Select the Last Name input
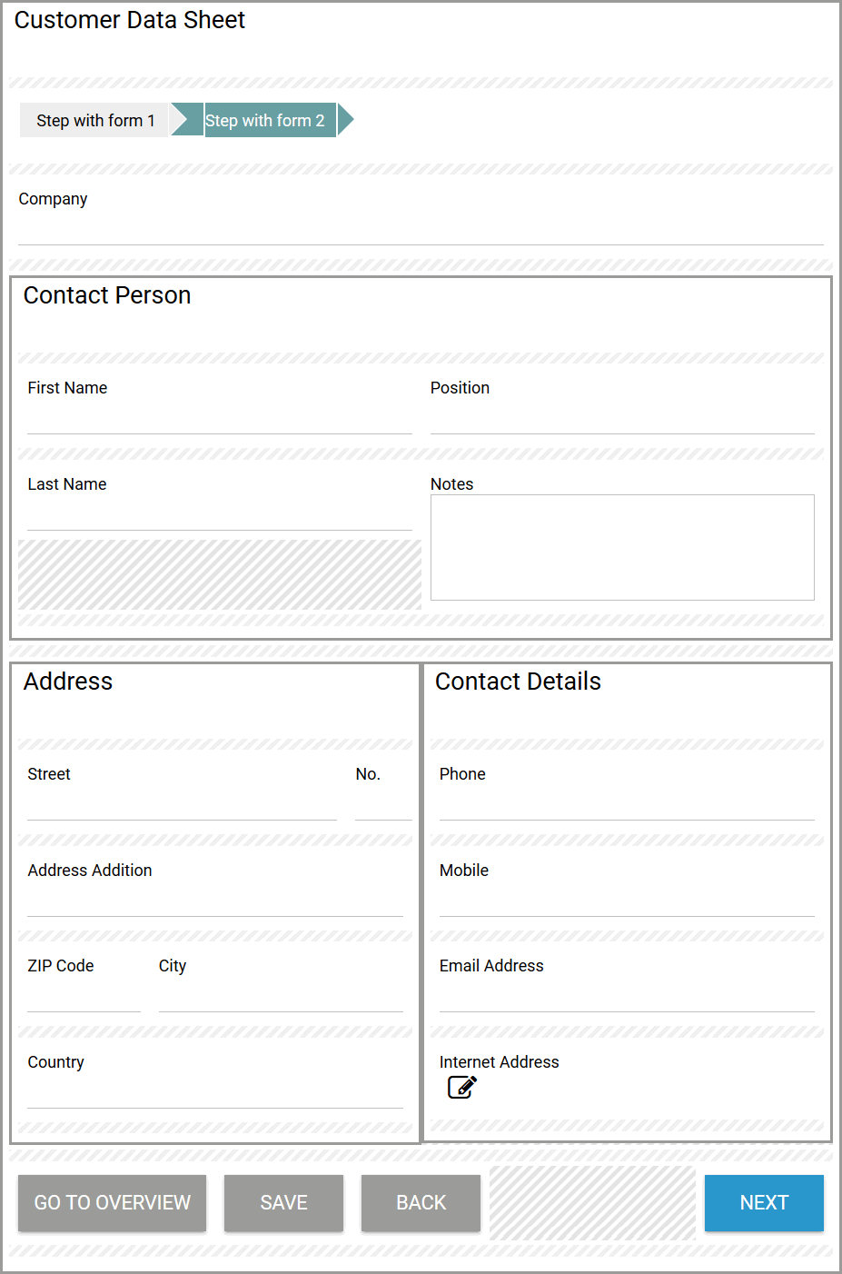The image size is (842, 1274). tap(219, 516)
